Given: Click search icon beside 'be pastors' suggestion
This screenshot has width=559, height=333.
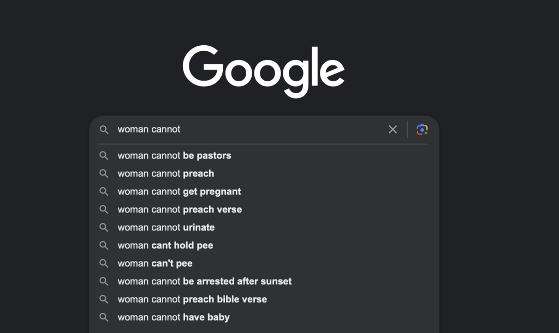Looking at the screenshot, I should (104, 155).
